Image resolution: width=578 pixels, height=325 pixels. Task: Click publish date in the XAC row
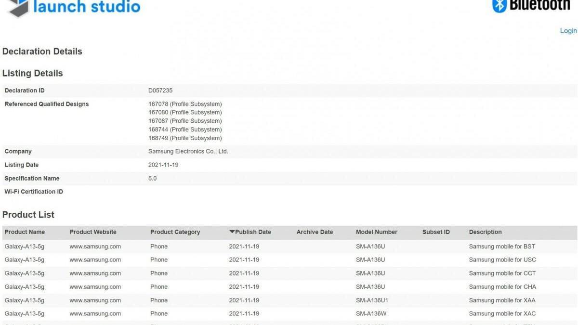click(244, 314)
